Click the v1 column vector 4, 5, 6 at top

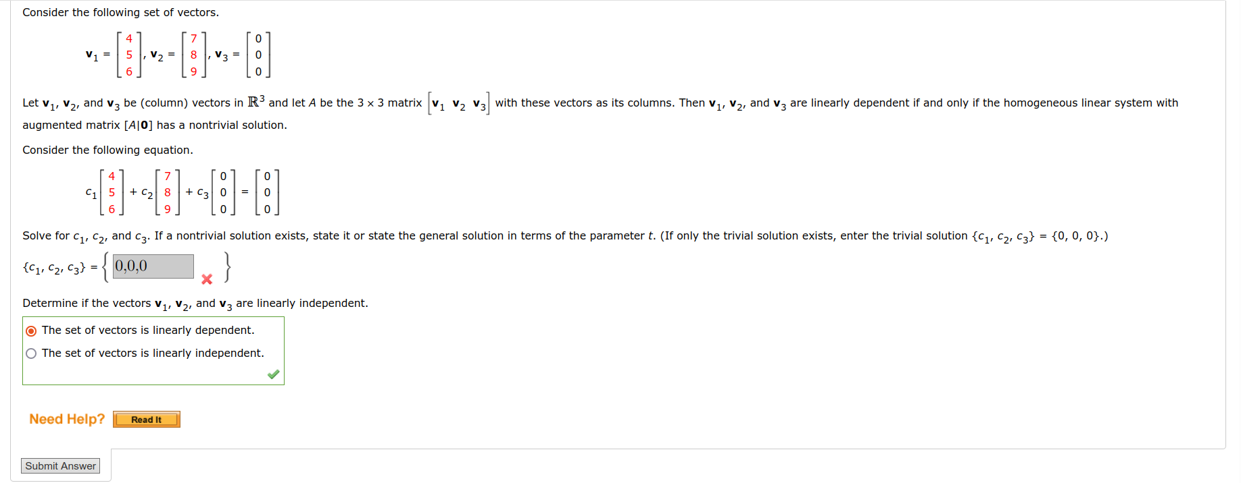click(x=128, y=55)
